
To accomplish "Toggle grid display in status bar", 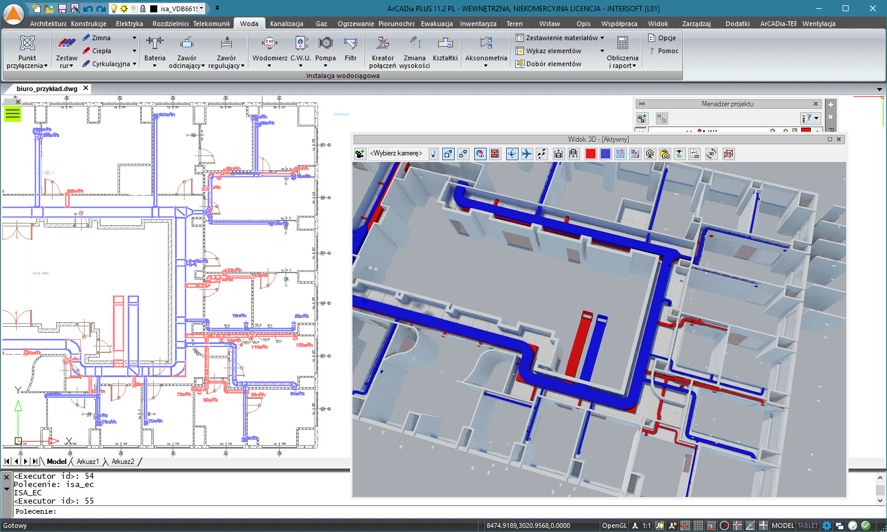I will [x=698, y=525].
